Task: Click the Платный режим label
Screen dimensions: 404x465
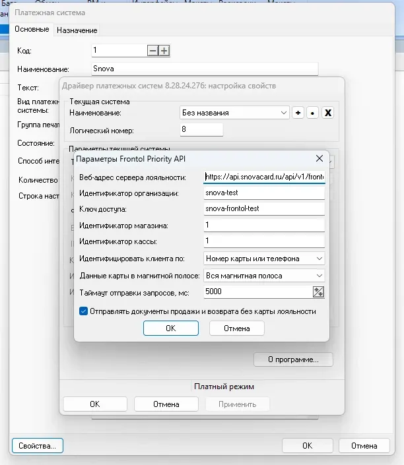Action: [x=224, y=387]
